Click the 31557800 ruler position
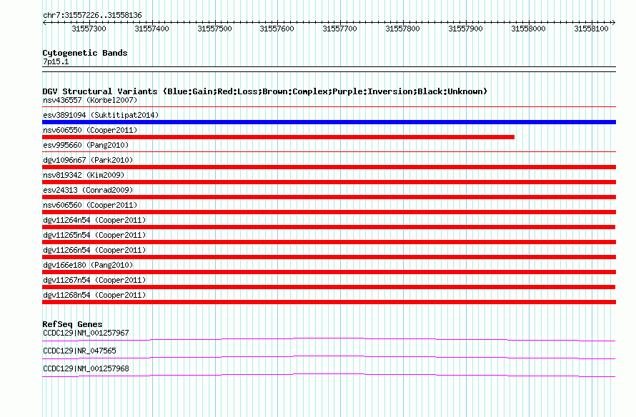Screen dimensions: 636x417 [402, 29]
